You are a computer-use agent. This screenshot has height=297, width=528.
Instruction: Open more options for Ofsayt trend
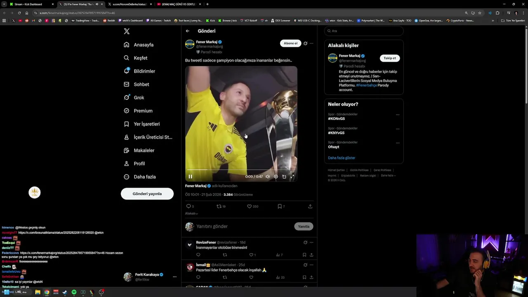pos(398,143)
